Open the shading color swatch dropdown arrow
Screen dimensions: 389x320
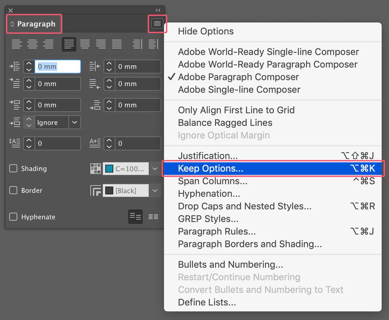(x=155, y=169)
